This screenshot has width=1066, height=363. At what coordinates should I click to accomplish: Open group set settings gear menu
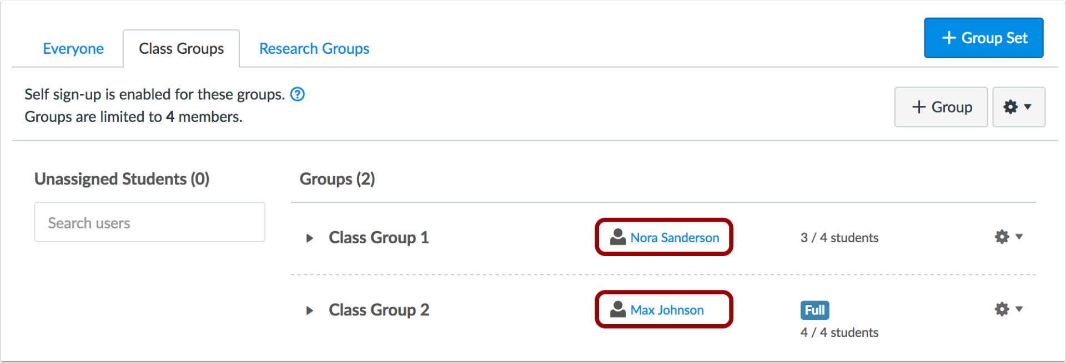pyautogui.click(x=1018, y=107)
